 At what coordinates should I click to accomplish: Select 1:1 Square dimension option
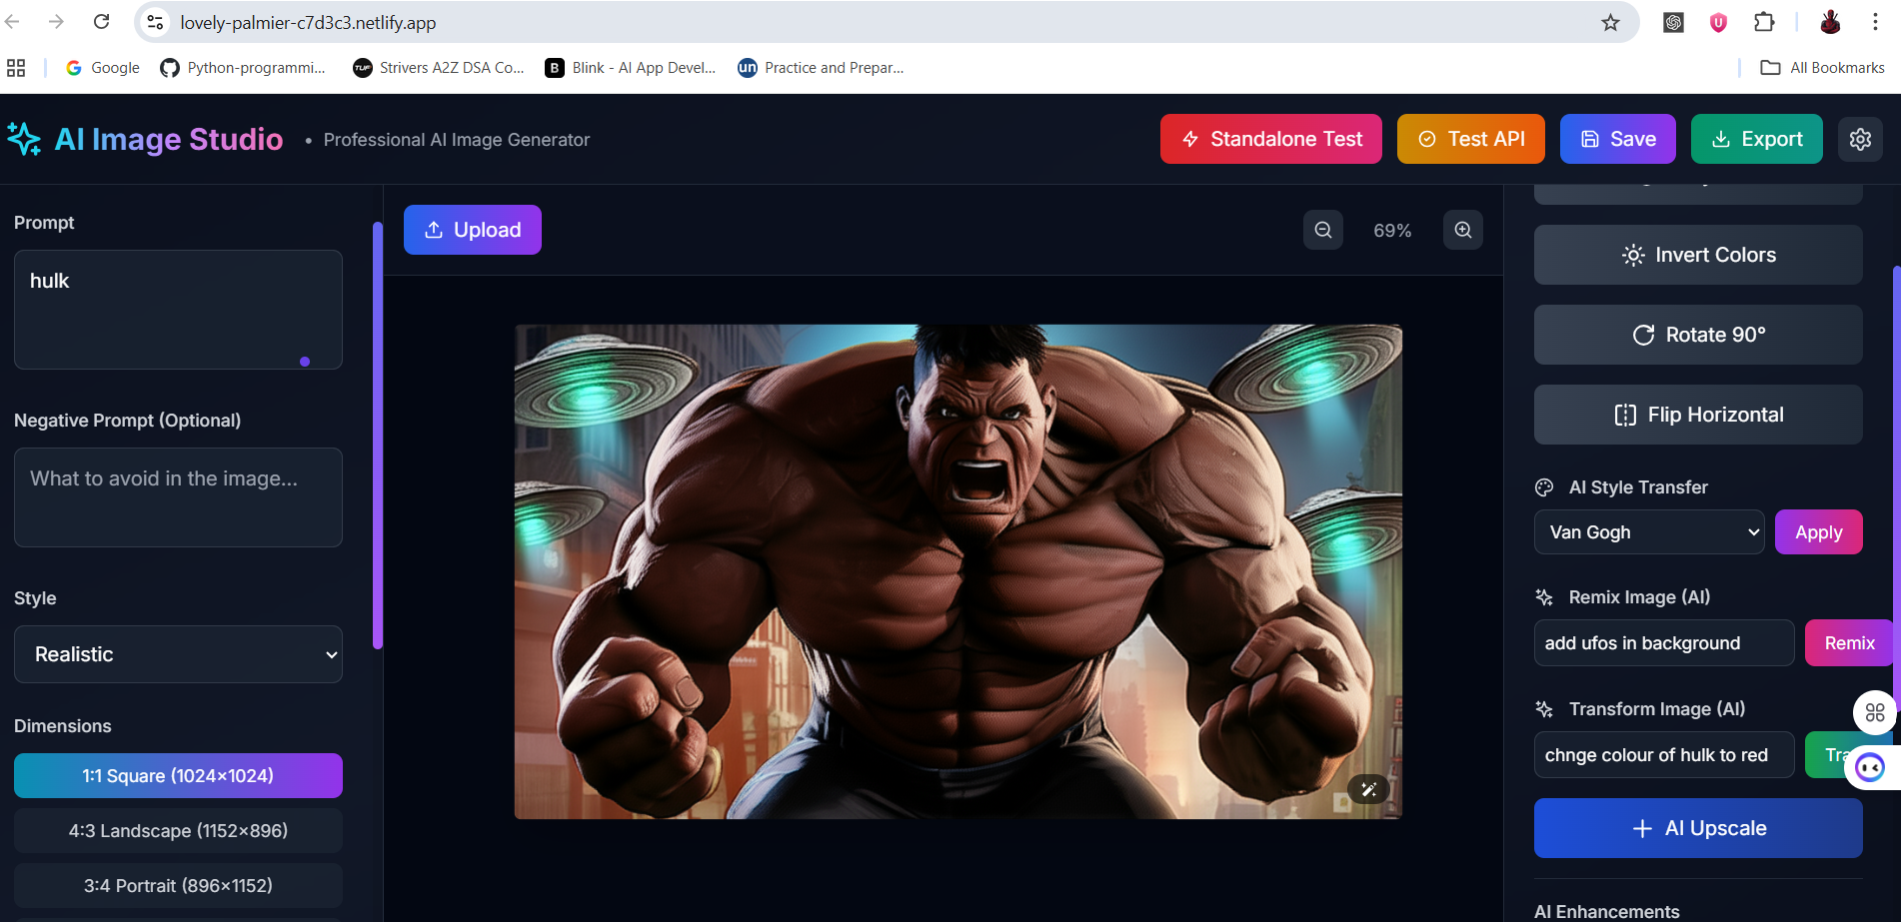point(178,776)
